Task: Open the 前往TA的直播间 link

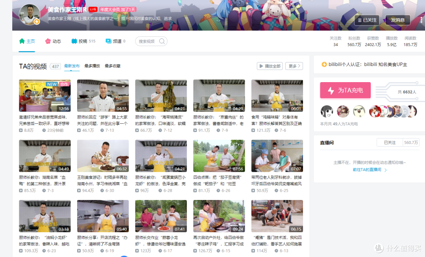Action: click(x=369, y=170)
